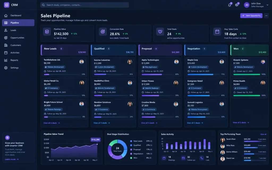272x170 pixels.
Task: Click the TechSolutions follow-up clock icon
Action: pos(45,71)
